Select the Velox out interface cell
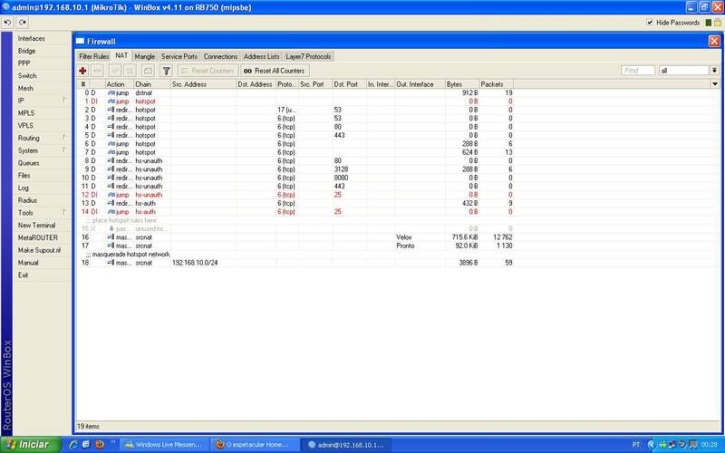Image resolution: width=725 pixels, height=453 pixels. (x=403, y=237)
